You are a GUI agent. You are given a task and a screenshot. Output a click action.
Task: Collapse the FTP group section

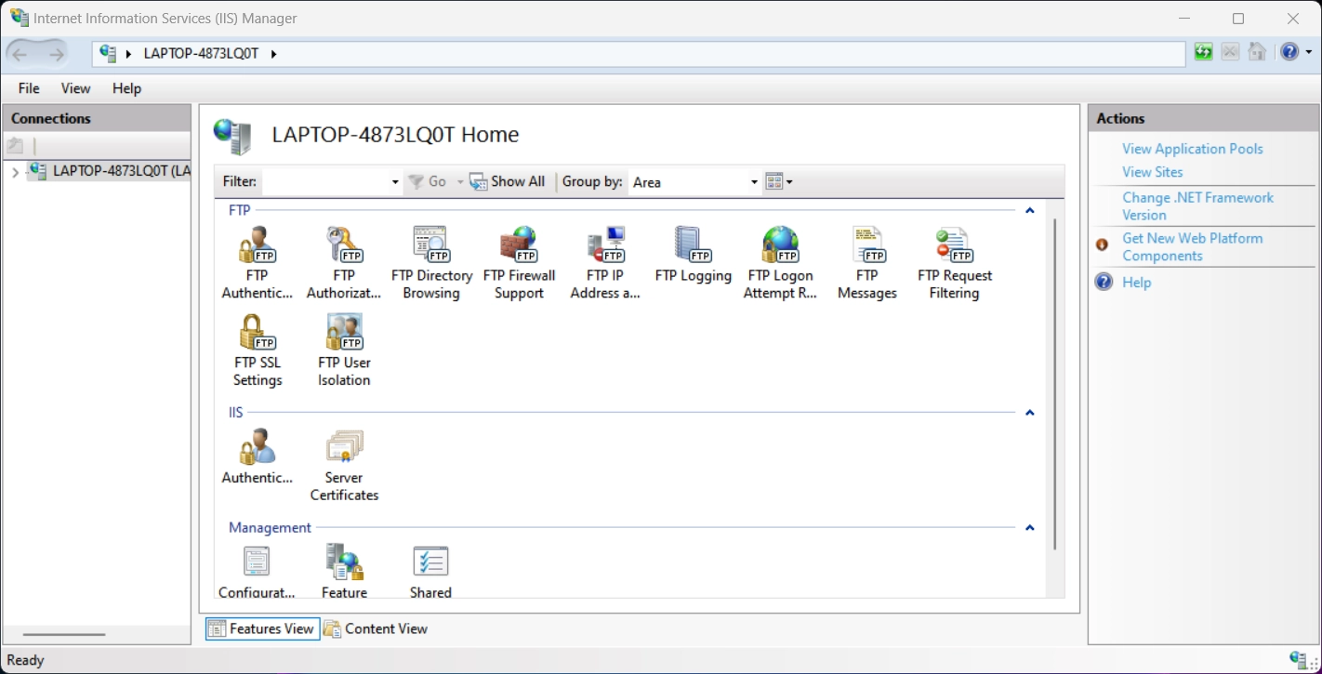pos(1029,210)
